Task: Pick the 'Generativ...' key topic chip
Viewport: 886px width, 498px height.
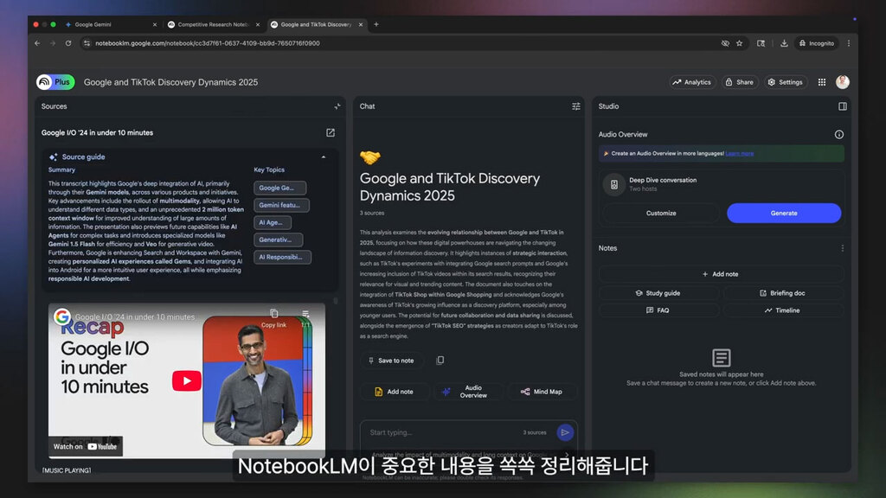Action: pyautogui.click(x=278, y=240)
